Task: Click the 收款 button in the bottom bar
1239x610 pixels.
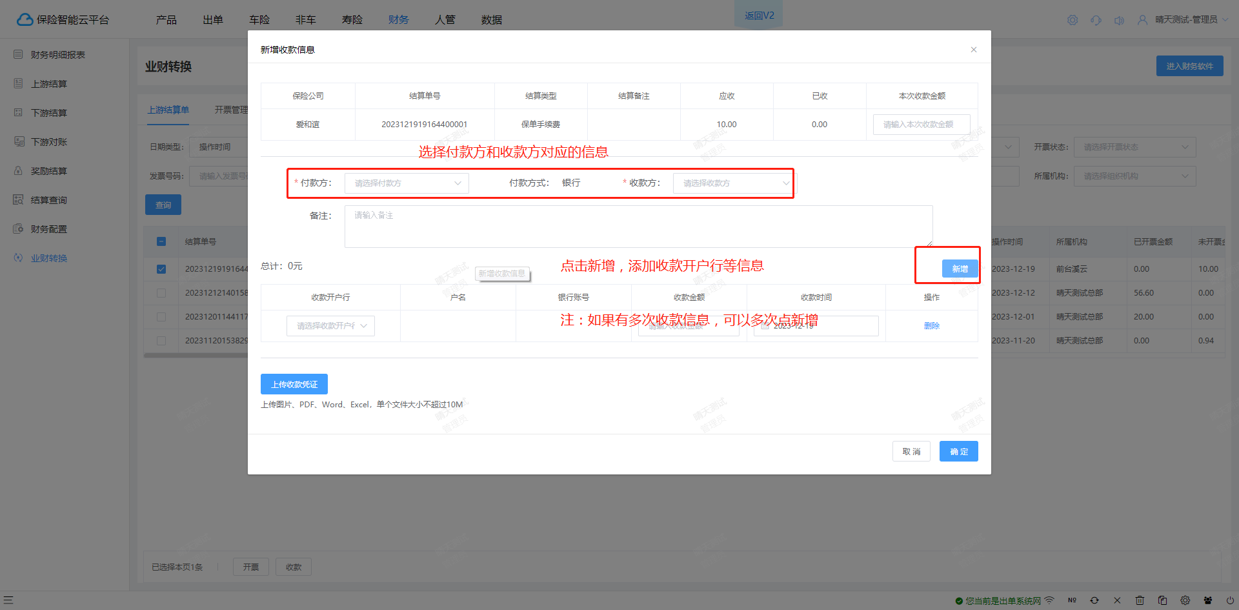Action: pyautogui.click(x=294, y=567)
